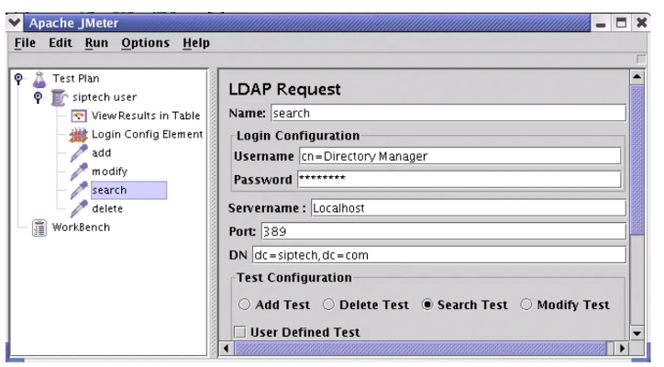The width and height of the screenshot is (664, 367).
Task: Click the vertical scrollbar thumb
Action: coord(636,160)
